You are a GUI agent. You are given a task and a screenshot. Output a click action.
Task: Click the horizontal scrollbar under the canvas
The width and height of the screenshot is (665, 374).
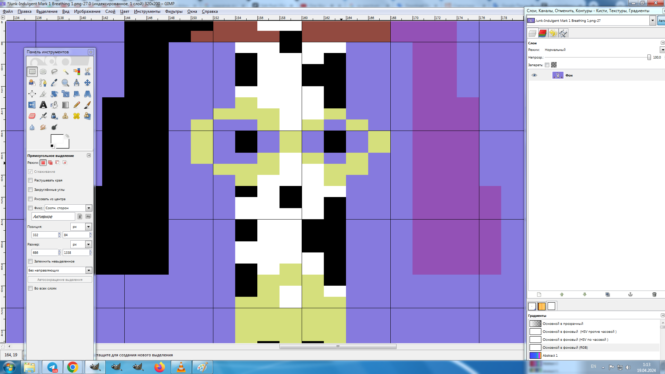click(338, 346)
